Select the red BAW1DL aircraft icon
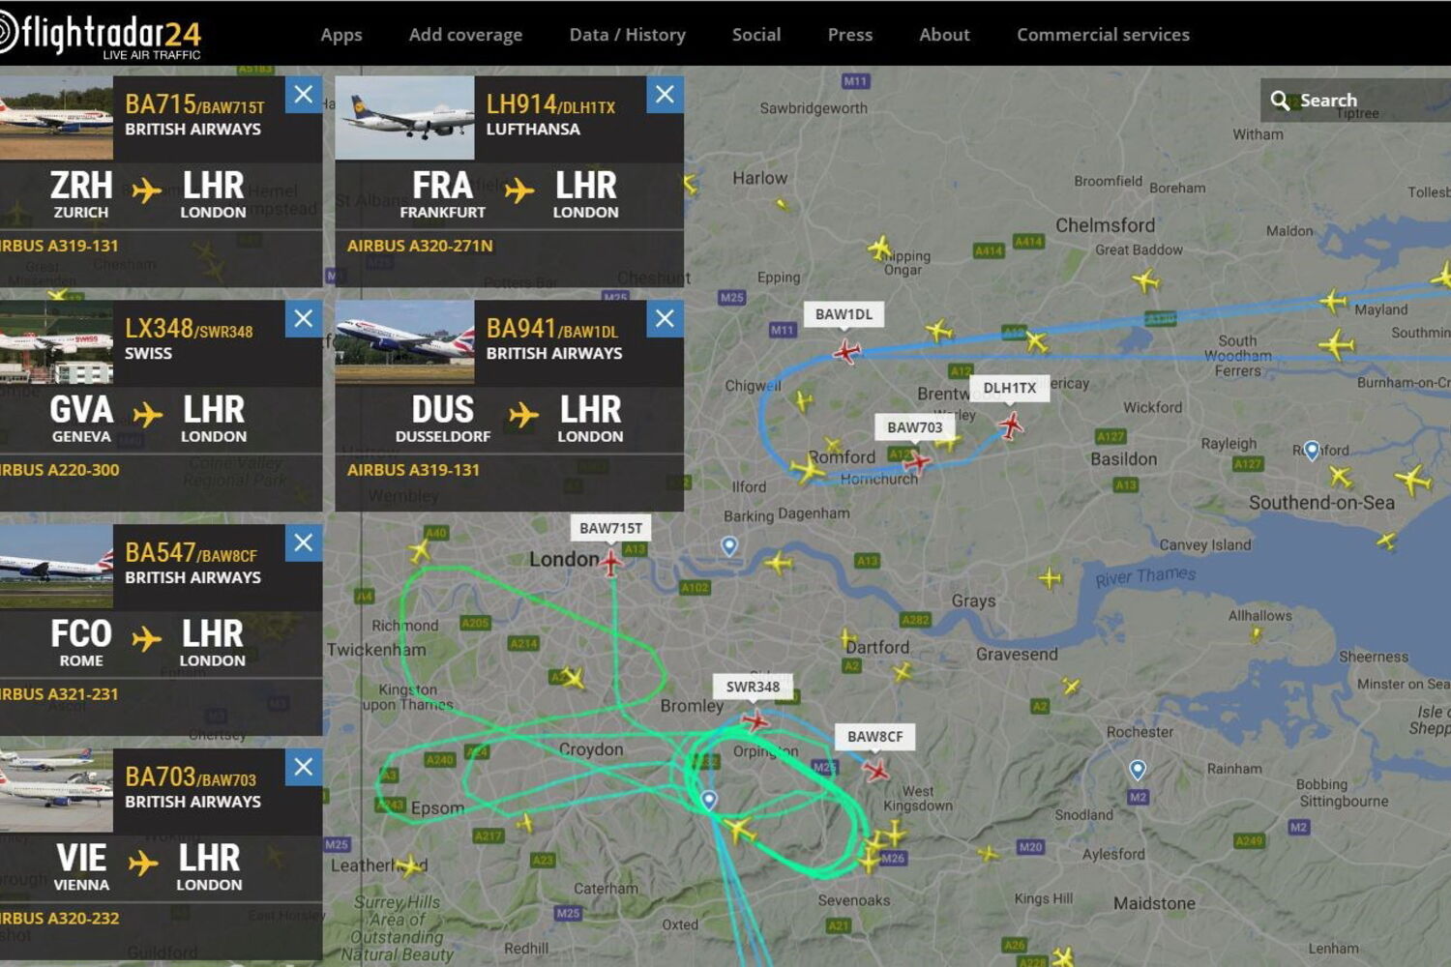Screen dimensions: 1451x967 pos(846,350)
